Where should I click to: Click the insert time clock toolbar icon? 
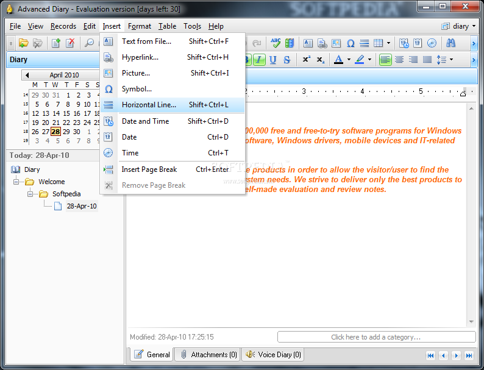pos(432,43)
